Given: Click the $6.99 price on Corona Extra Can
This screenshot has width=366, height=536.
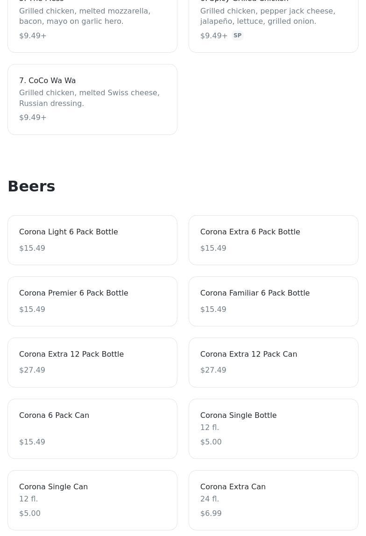Looking at the screenshot, I should 211,514.
